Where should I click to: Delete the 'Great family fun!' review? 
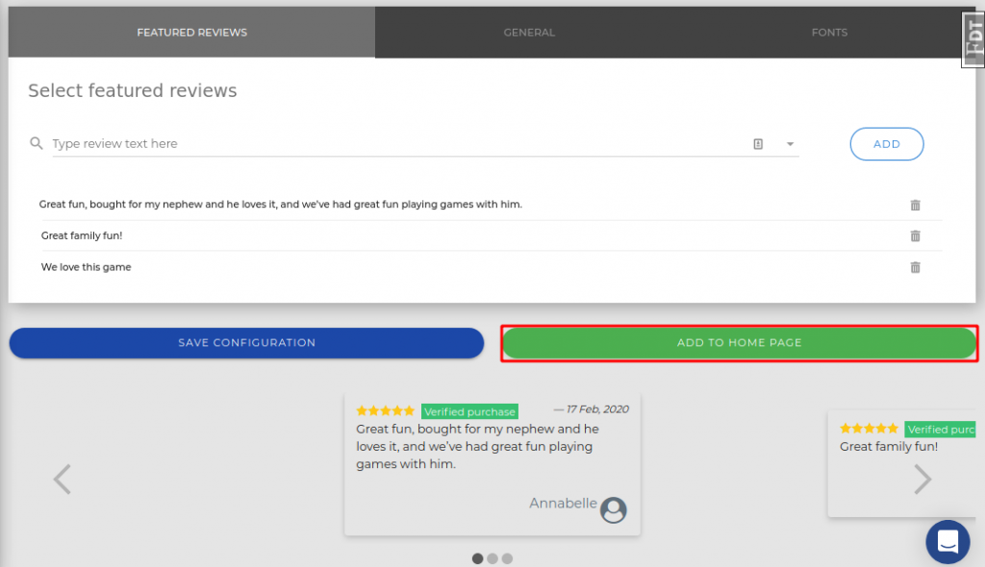pyautogui.click(x=916, y=235)
